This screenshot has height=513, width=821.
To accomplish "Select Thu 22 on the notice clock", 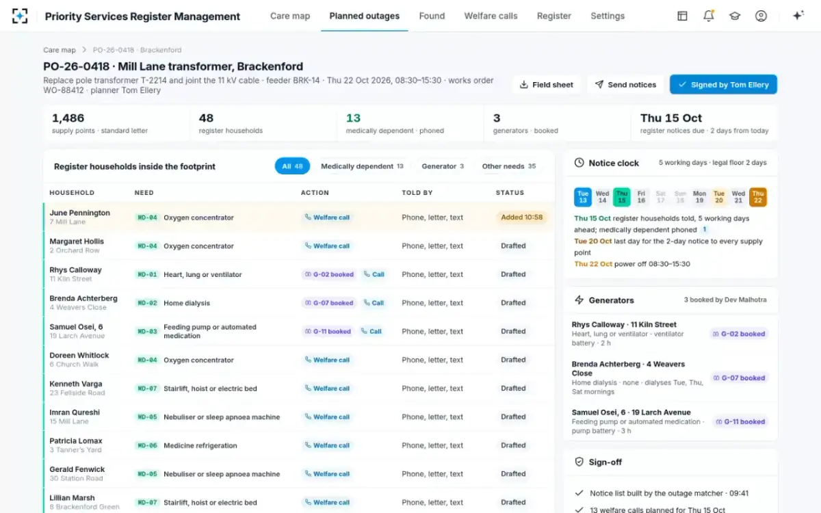I will click(x=758, y=197).
